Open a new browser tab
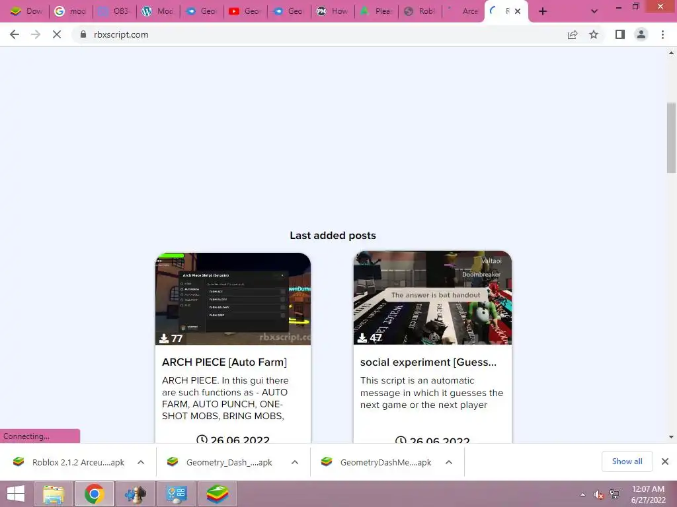 [x=543, y=11]
